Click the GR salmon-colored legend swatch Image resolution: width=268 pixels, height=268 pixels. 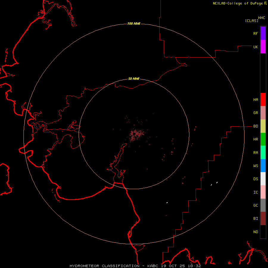click(x=263, y=113)
